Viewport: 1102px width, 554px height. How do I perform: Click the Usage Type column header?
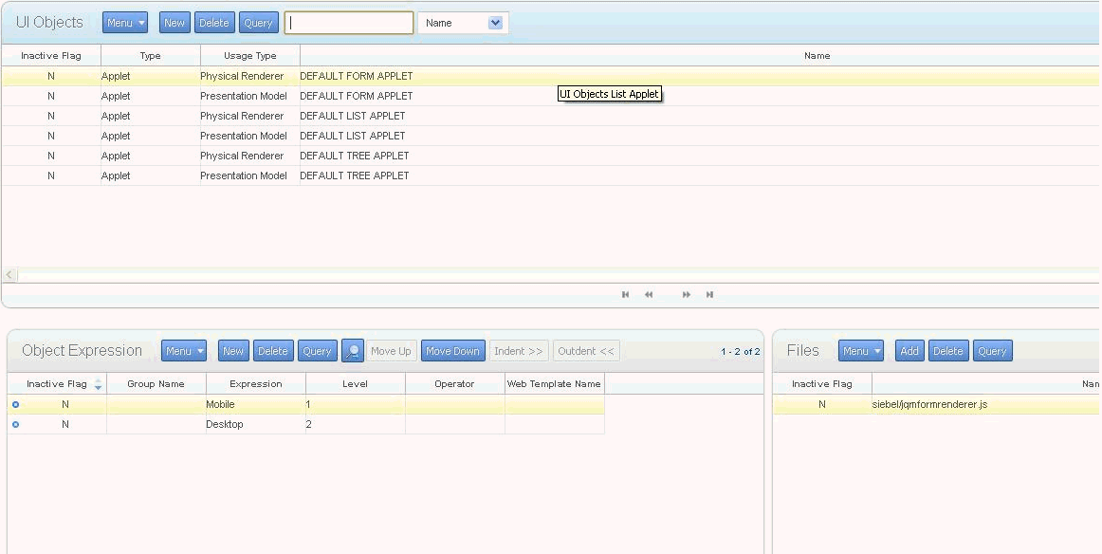click(250, 56)
